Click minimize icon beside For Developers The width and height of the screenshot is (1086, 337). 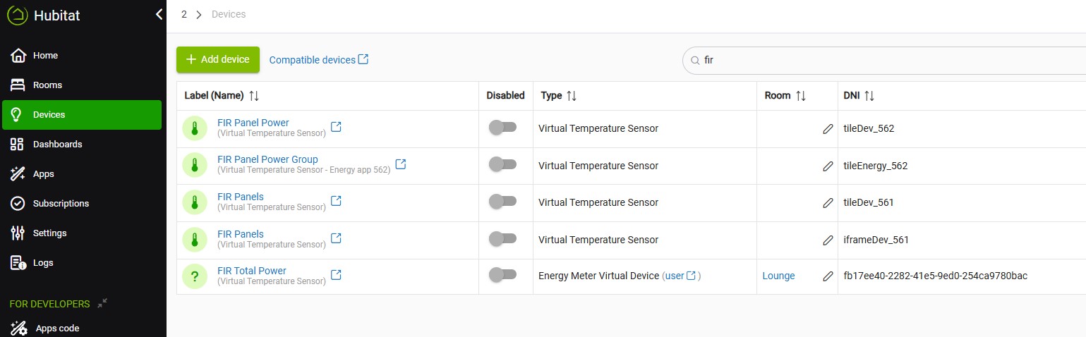(x=102, y=303)
